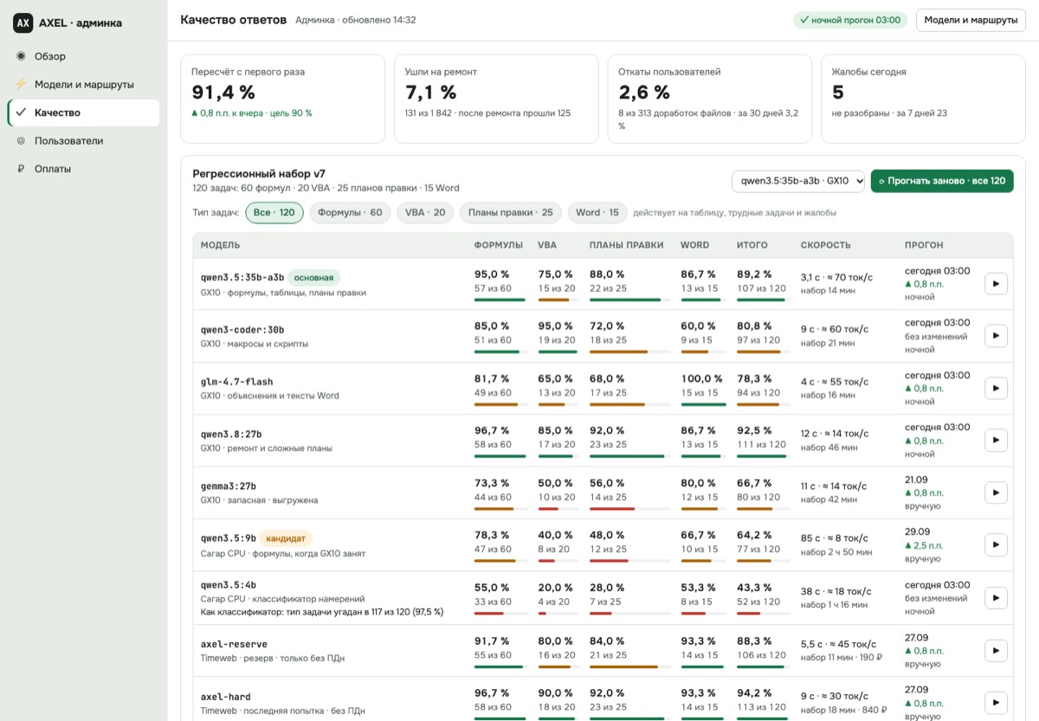The height and width of the screenshot is (721, 1039).
Task: Click the "основная" badge on qwen3.5:35b-a3b
Action: click(313, 278)
